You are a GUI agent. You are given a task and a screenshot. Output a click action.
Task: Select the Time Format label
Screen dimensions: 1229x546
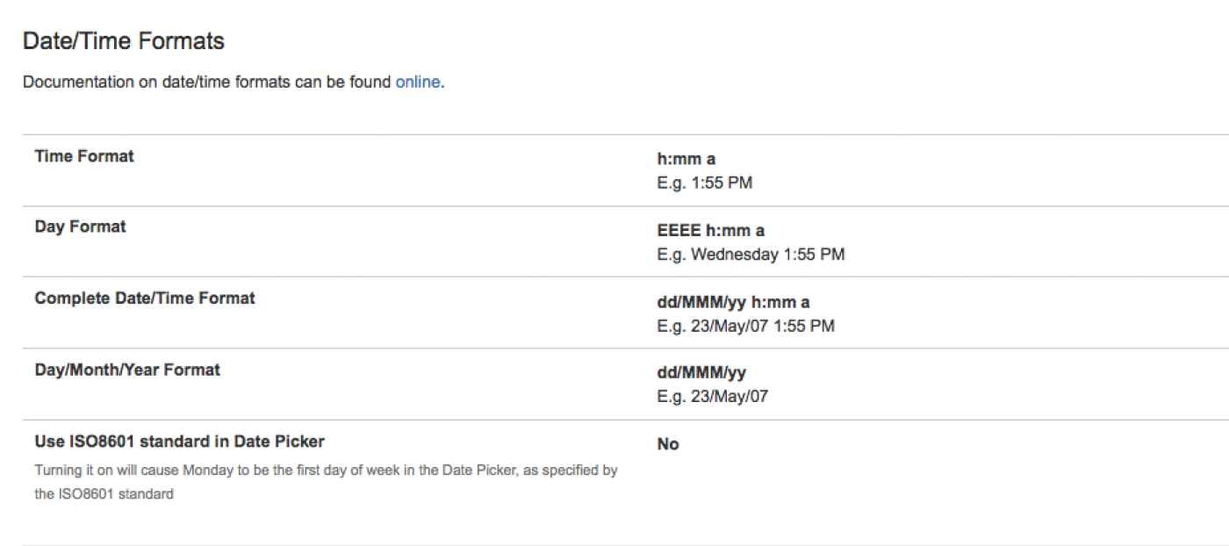point(84,156)
